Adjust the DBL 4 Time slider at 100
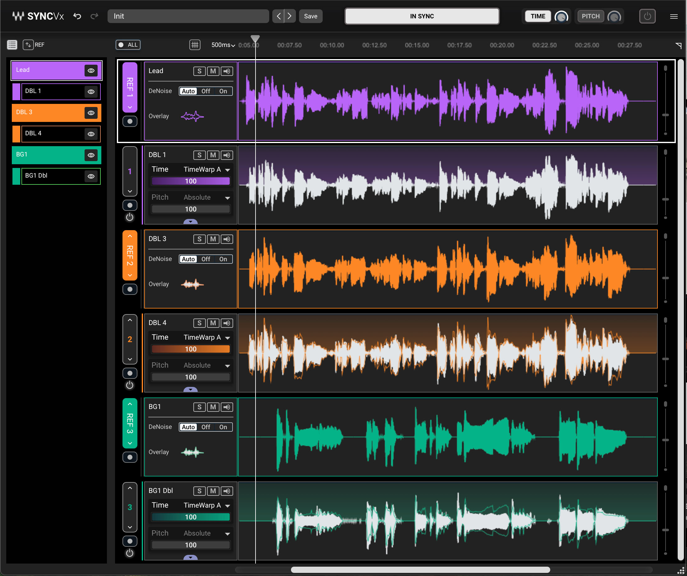 pyautogui.click(x=191, y=349)
